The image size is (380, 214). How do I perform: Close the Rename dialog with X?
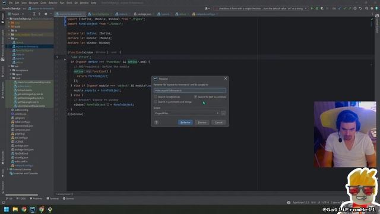[x=226, y=78]
